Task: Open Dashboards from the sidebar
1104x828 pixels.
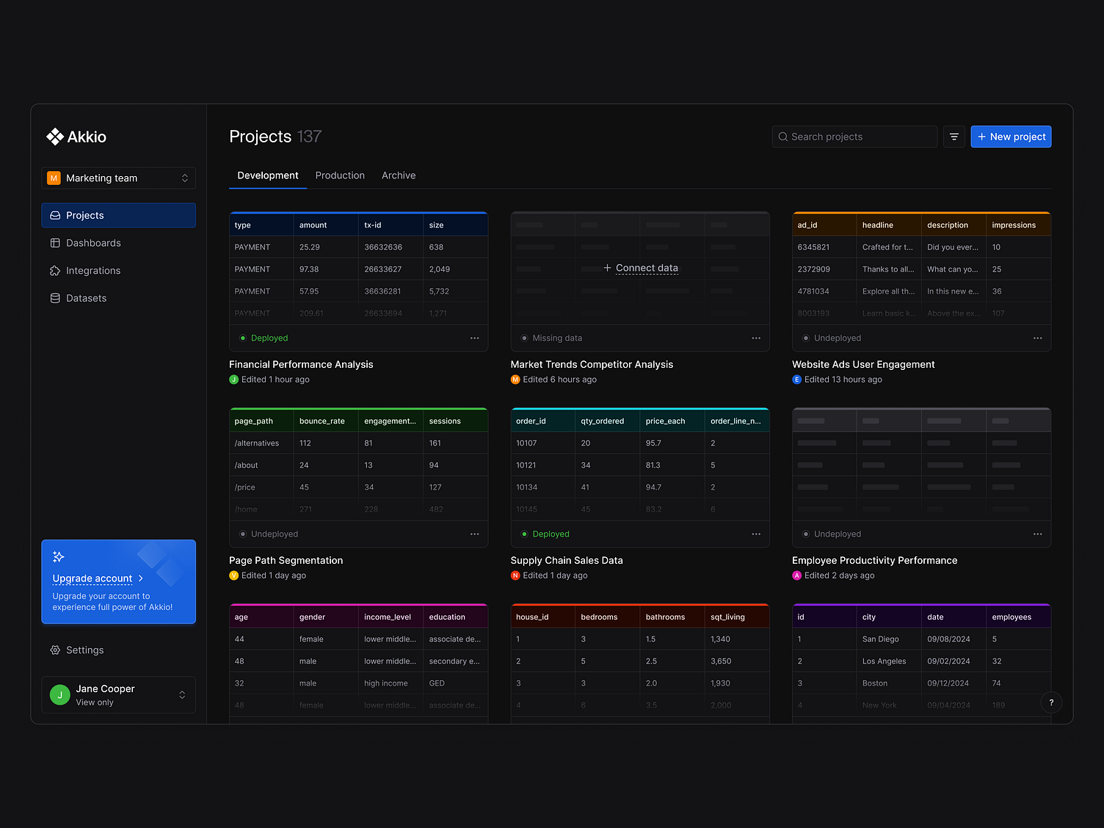Action: 93,243
